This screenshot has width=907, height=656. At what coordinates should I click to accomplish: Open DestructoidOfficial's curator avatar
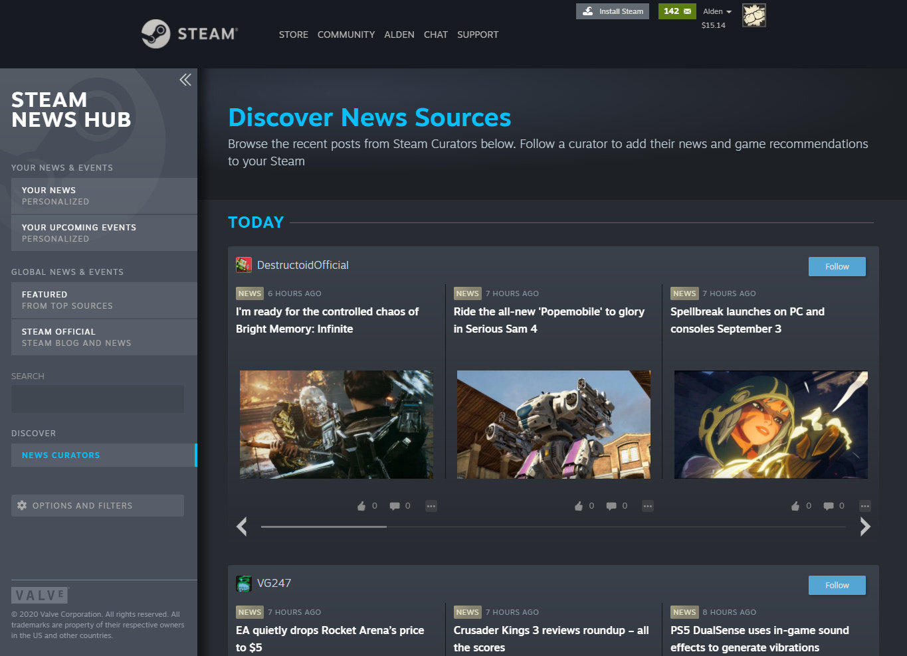tap(243, 264)
